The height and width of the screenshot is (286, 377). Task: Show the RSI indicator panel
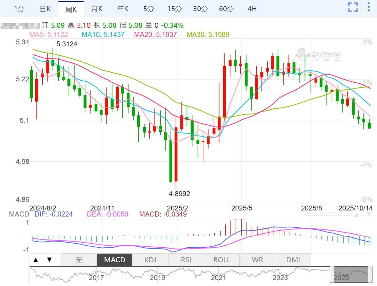(x=186, y=260)
